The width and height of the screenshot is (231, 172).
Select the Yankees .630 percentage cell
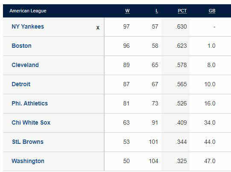(x=181, y=26)
